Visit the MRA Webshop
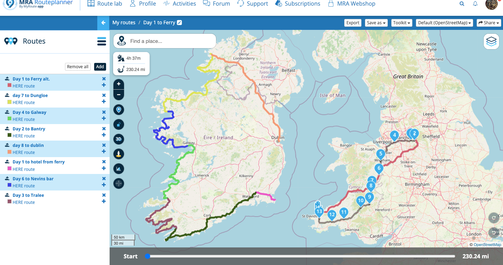Image resolution: width=503 pixels, height=265 pixels. click(x=351, y=4)
